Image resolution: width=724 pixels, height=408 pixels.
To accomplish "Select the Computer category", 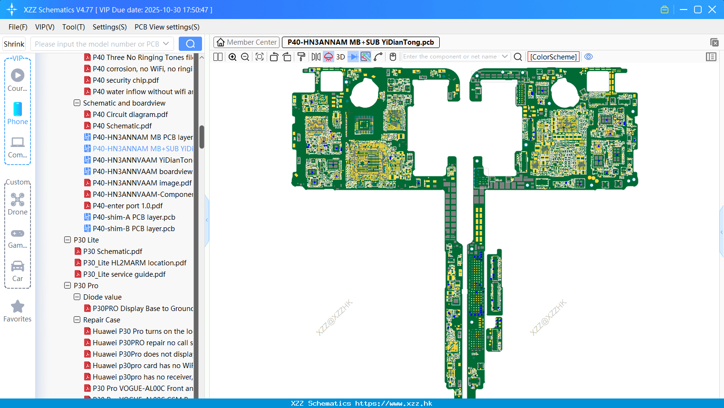I will pos(18,147).
